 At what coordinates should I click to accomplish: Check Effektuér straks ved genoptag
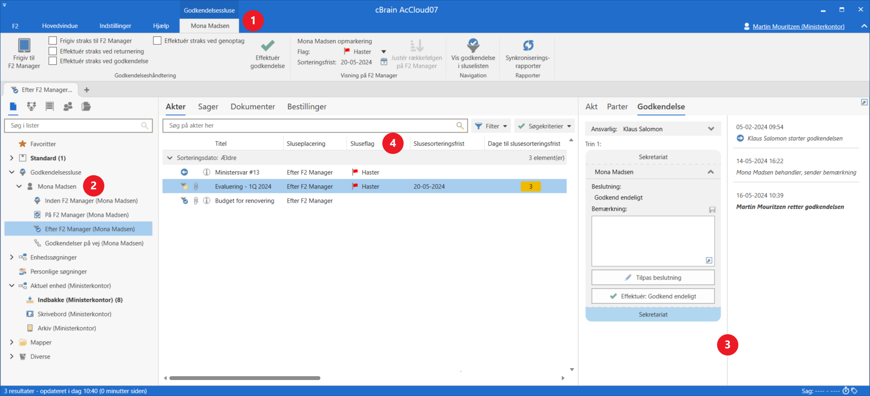(x=157, y=41)
